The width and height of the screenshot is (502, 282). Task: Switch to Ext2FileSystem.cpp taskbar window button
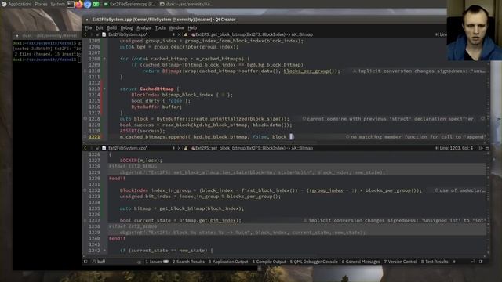(129, 4)
